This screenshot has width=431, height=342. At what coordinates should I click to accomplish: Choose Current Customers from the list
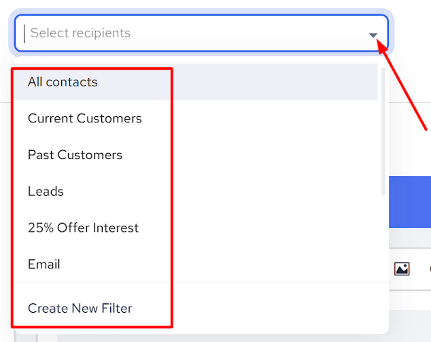85,118
